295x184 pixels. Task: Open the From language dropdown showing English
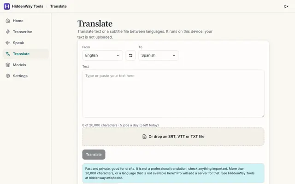coord(102,55)
